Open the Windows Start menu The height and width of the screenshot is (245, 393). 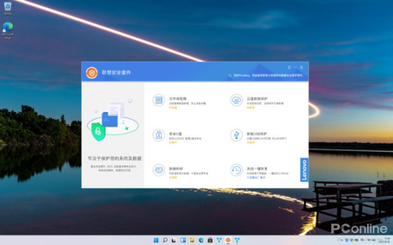[156, 240]
